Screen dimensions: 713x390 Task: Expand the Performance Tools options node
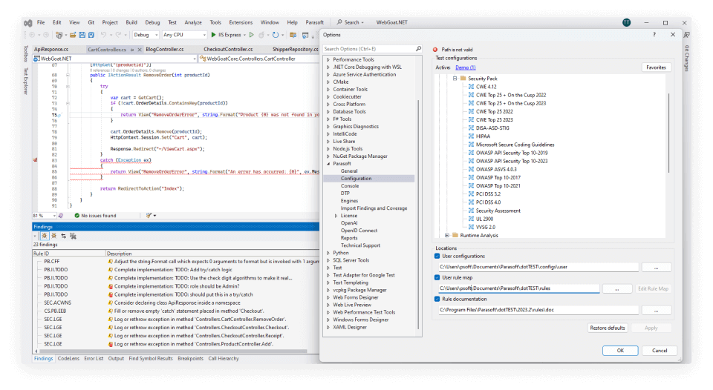[328, 59]
